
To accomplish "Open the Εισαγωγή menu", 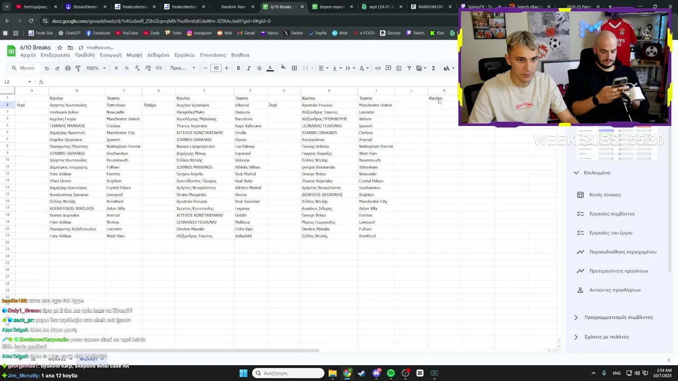I will [x=111, y=55].
